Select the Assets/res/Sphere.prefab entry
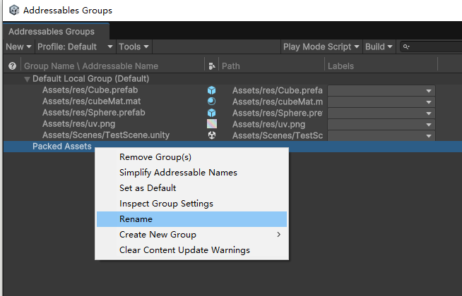Image resolution: width=462 pixels, height=296 pixels. pyautogui.click(x=94, y=113)
